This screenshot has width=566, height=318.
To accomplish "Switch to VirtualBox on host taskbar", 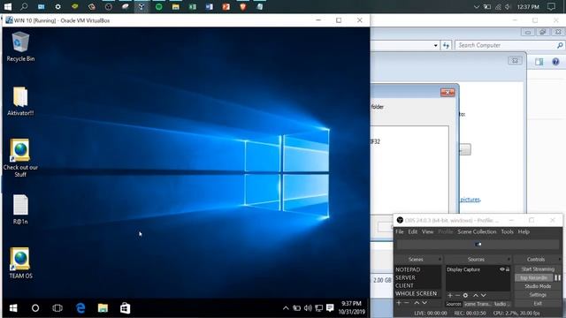I will pos(141,6).
